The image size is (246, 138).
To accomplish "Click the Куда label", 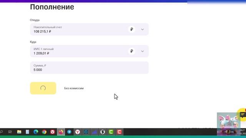I will pyautogui.click(x=33, y=42).
